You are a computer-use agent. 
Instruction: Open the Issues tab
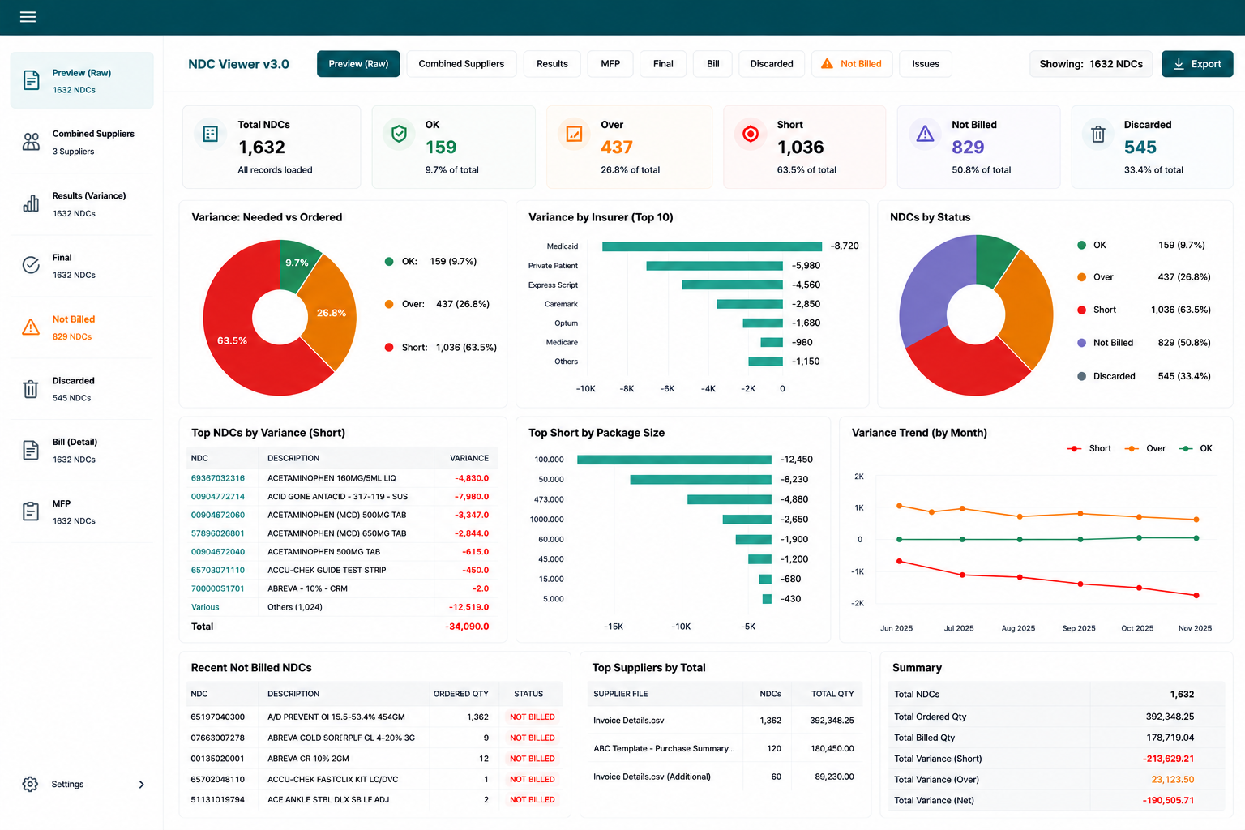click(926, 64)
